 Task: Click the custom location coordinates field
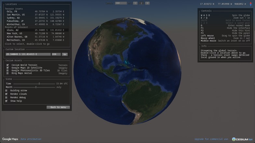click(28, 54)
